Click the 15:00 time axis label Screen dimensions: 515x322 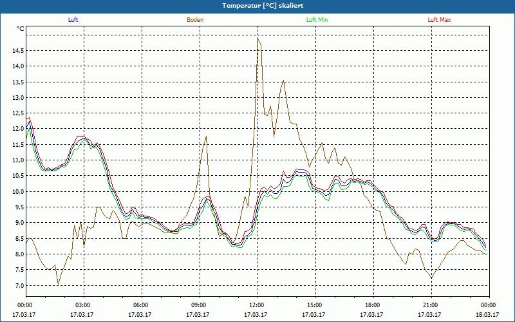315,305
